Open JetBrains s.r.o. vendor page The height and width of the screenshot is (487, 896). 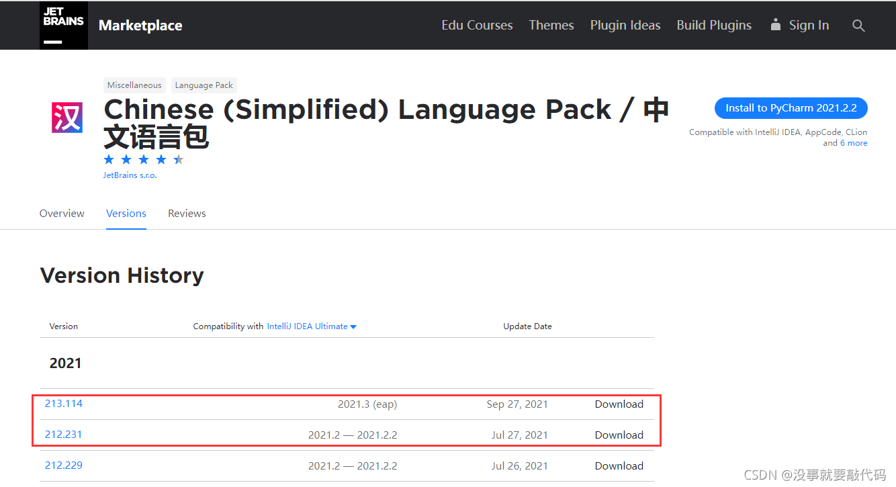[130, 175]
